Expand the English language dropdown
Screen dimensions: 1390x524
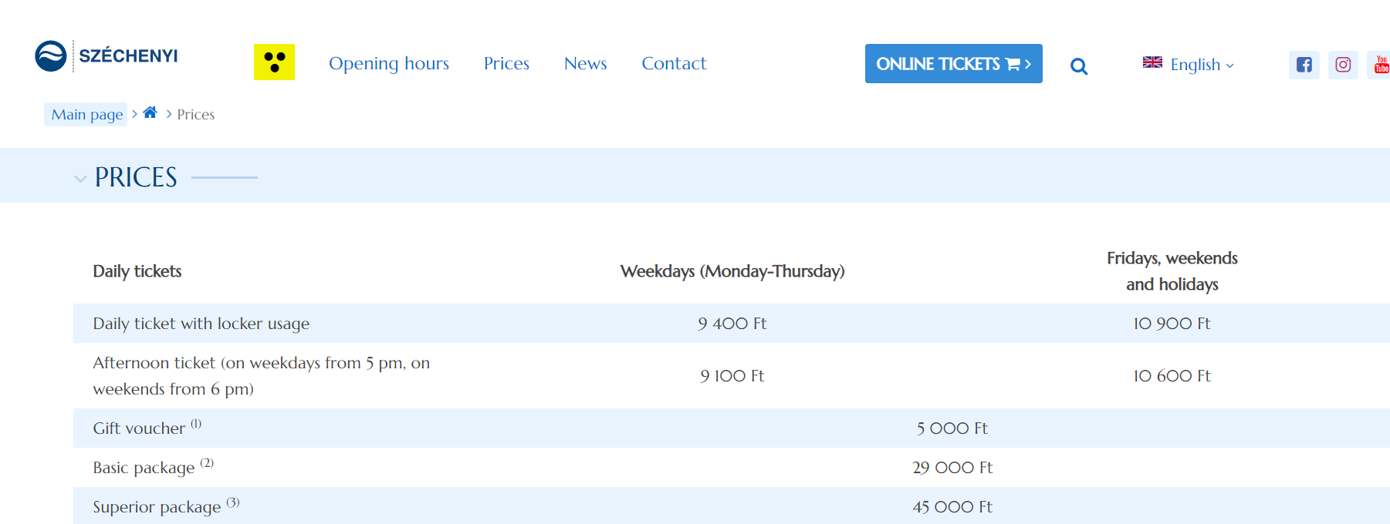click(x=1202, y=65)
